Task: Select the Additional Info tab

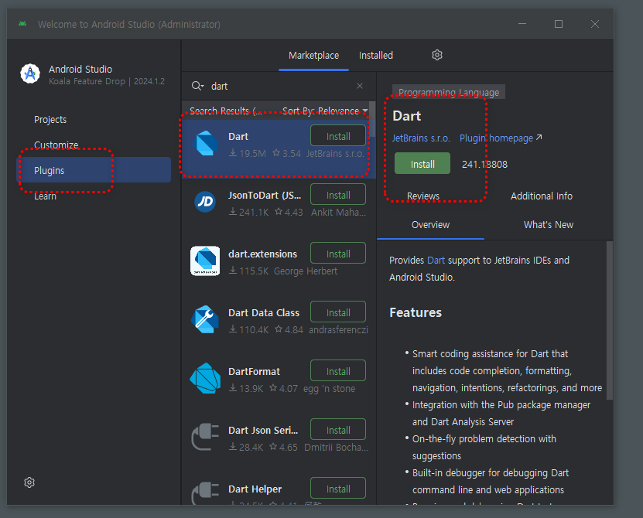Action: 542,196
